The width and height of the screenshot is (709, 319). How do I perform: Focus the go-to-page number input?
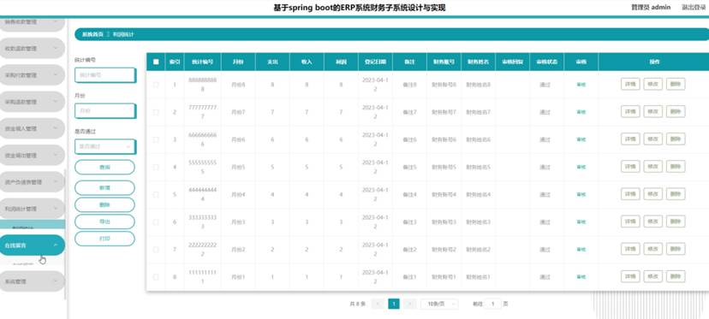click(492, 304)
